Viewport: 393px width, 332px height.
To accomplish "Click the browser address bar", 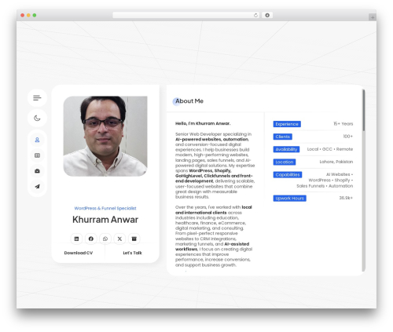I will [x=186, y=15].
